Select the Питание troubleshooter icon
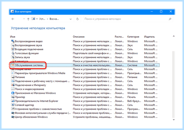This screenshot has width=184, height=130. coord(13,77)
